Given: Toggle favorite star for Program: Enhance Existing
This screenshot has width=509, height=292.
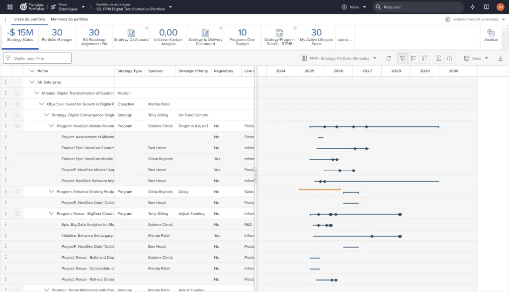Looking at the screenshot, I should click(x=17, y=192).
